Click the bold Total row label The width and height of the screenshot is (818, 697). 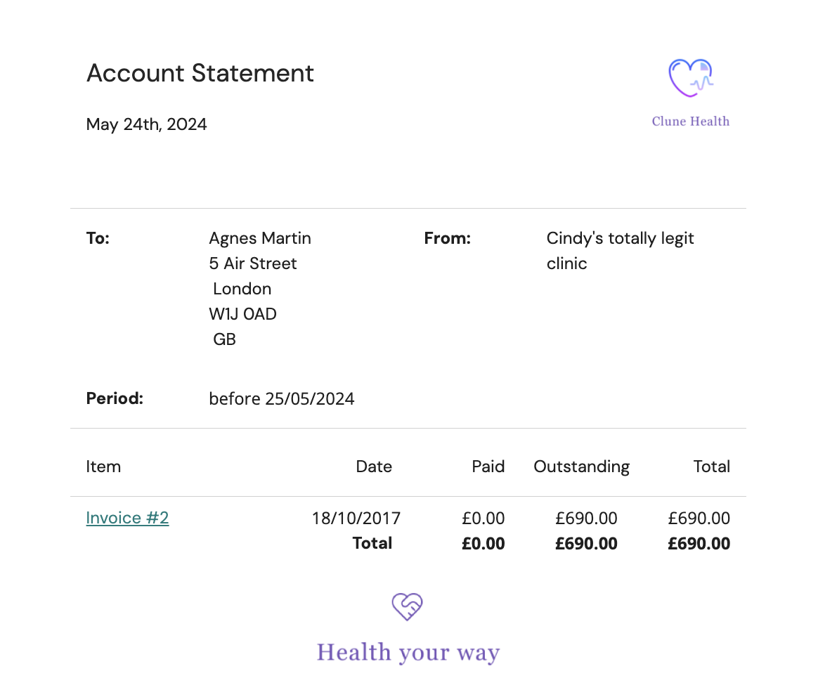point(372,544)
